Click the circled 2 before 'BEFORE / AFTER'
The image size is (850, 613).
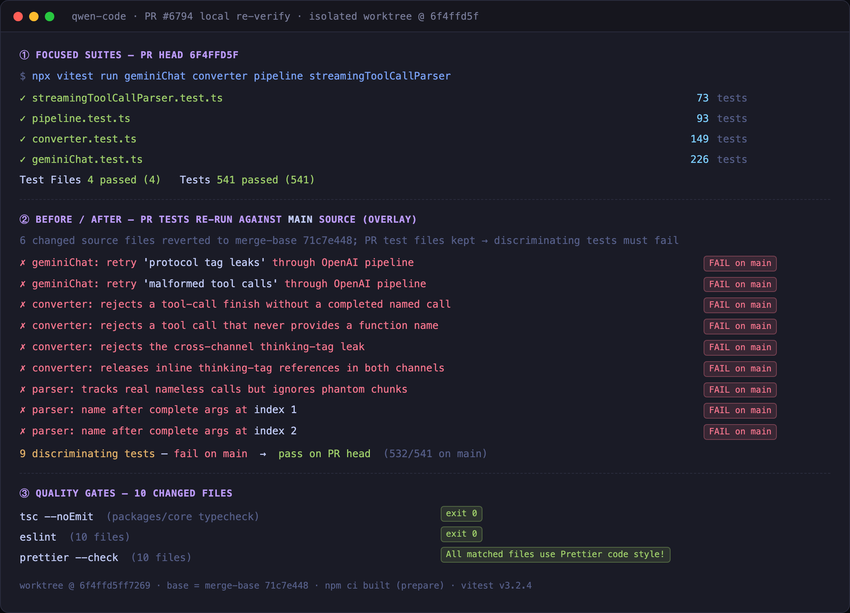click(x=24, y=219)
